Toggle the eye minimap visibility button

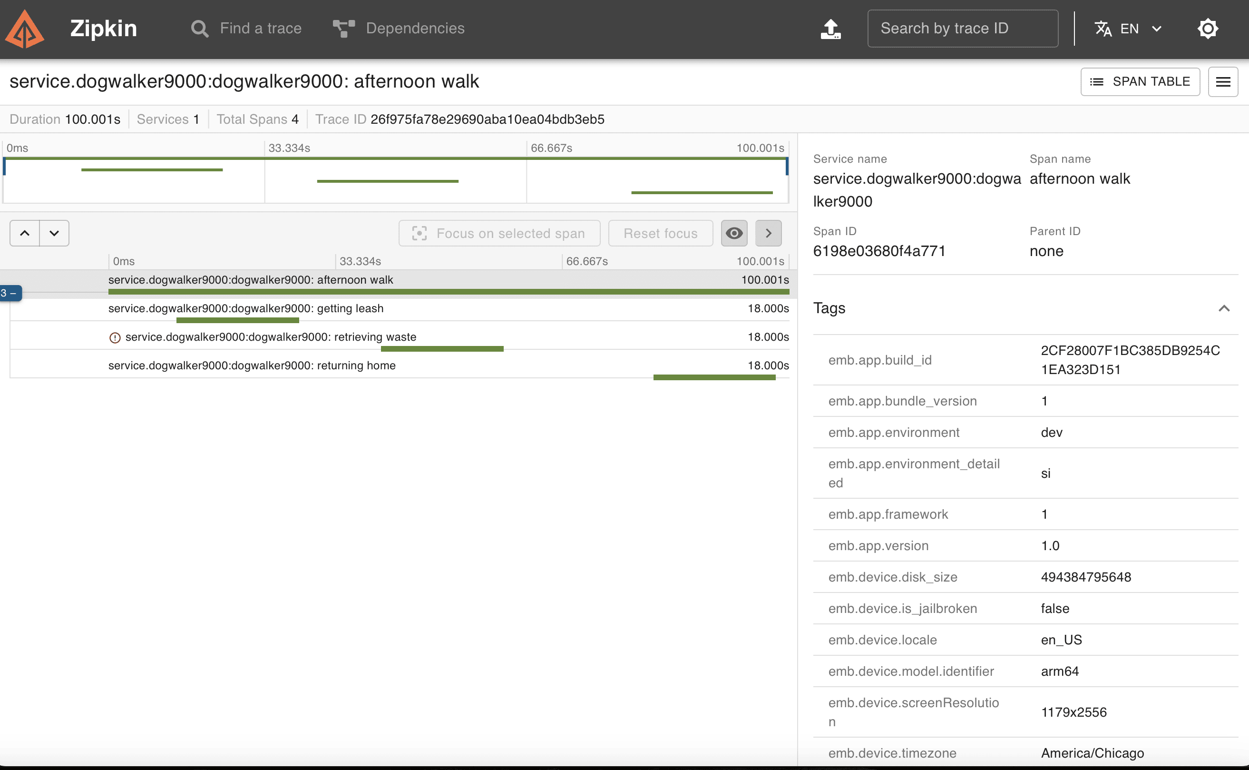[734, 233]
